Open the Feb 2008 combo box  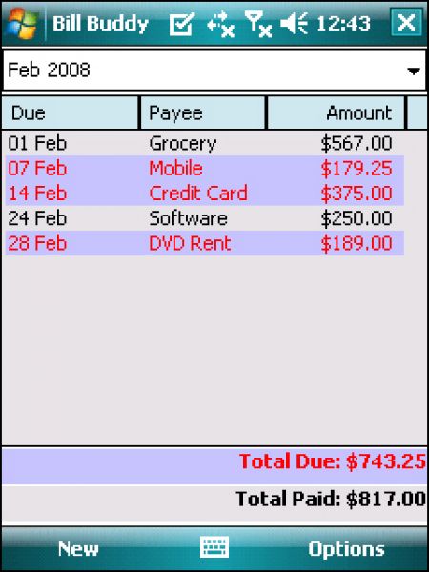[x=214, y=70]
